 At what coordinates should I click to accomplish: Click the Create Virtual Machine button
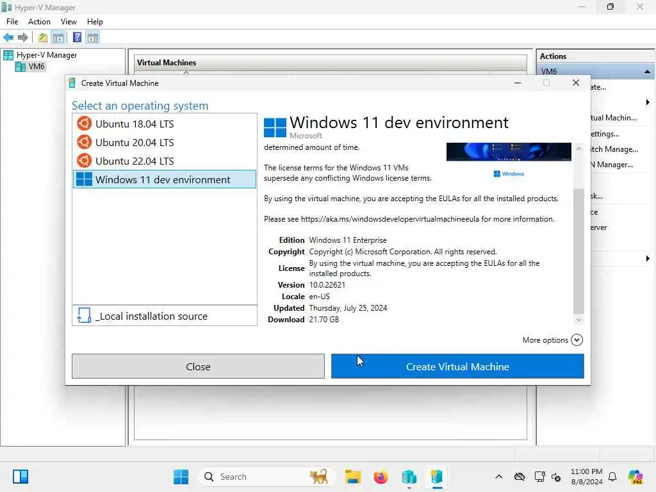[x=457, y=366]
